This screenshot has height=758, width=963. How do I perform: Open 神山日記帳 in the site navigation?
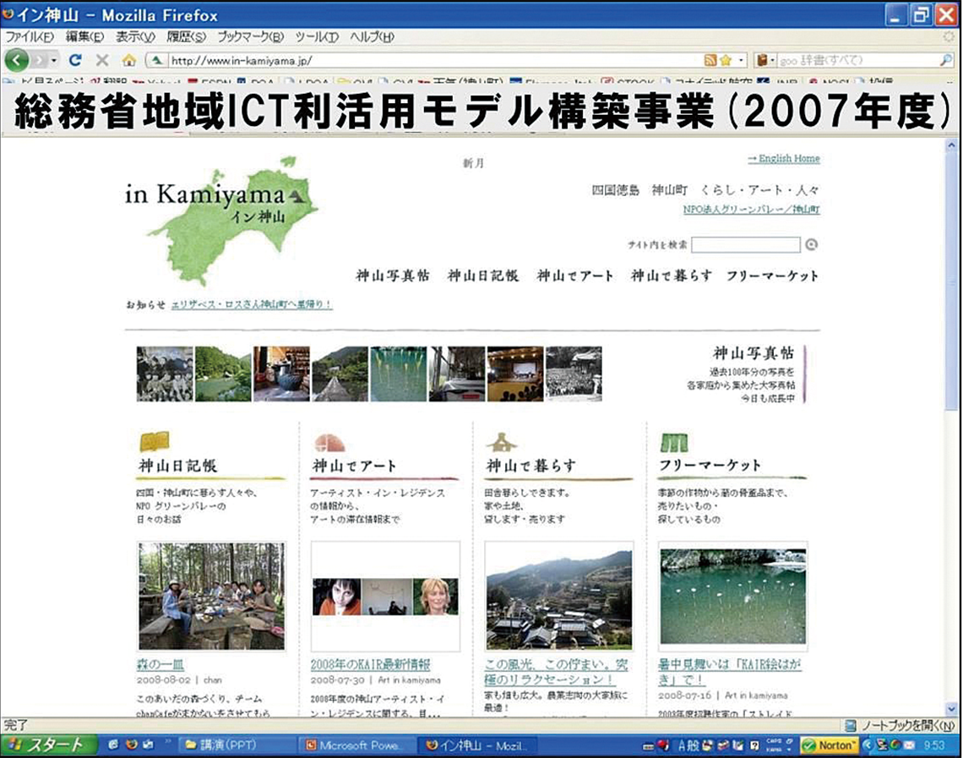coord(483,275)
